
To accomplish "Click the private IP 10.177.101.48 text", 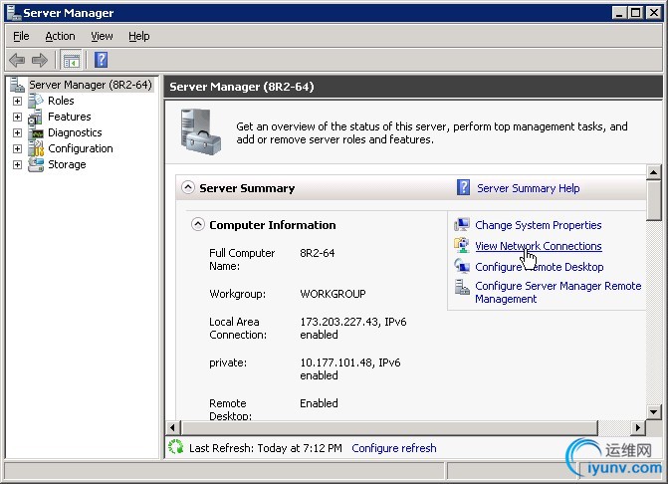I will [335, 363].
